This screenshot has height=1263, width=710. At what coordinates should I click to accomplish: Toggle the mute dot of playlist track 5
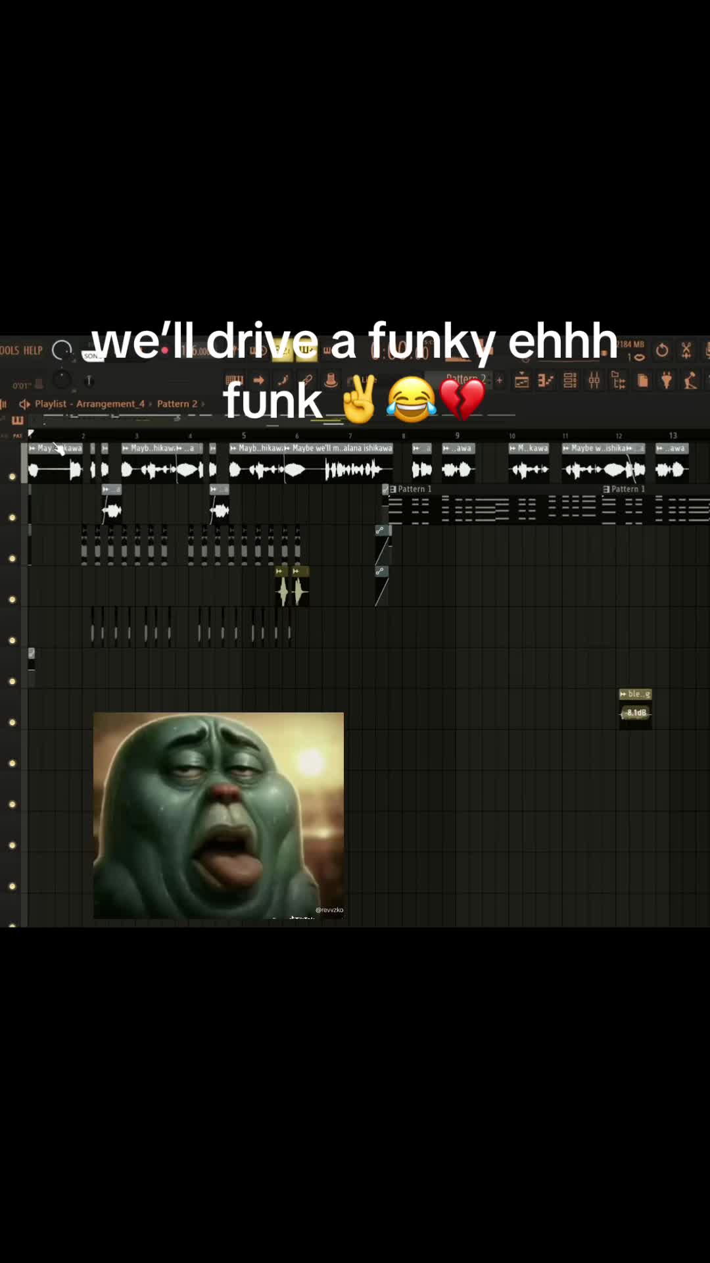(x=12, y=640)
